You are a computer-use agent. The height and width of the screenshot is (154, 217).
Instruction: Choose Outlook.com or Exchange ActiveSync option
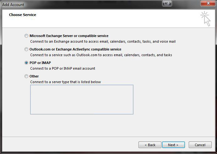point(26,49)
